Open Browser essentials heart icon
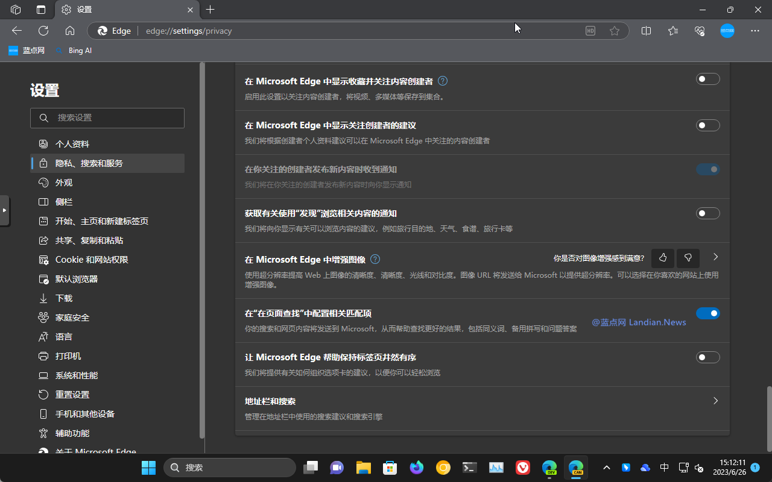Image resolution: width=772 pixels, height=482 pixels. click(x=700, y=31)
